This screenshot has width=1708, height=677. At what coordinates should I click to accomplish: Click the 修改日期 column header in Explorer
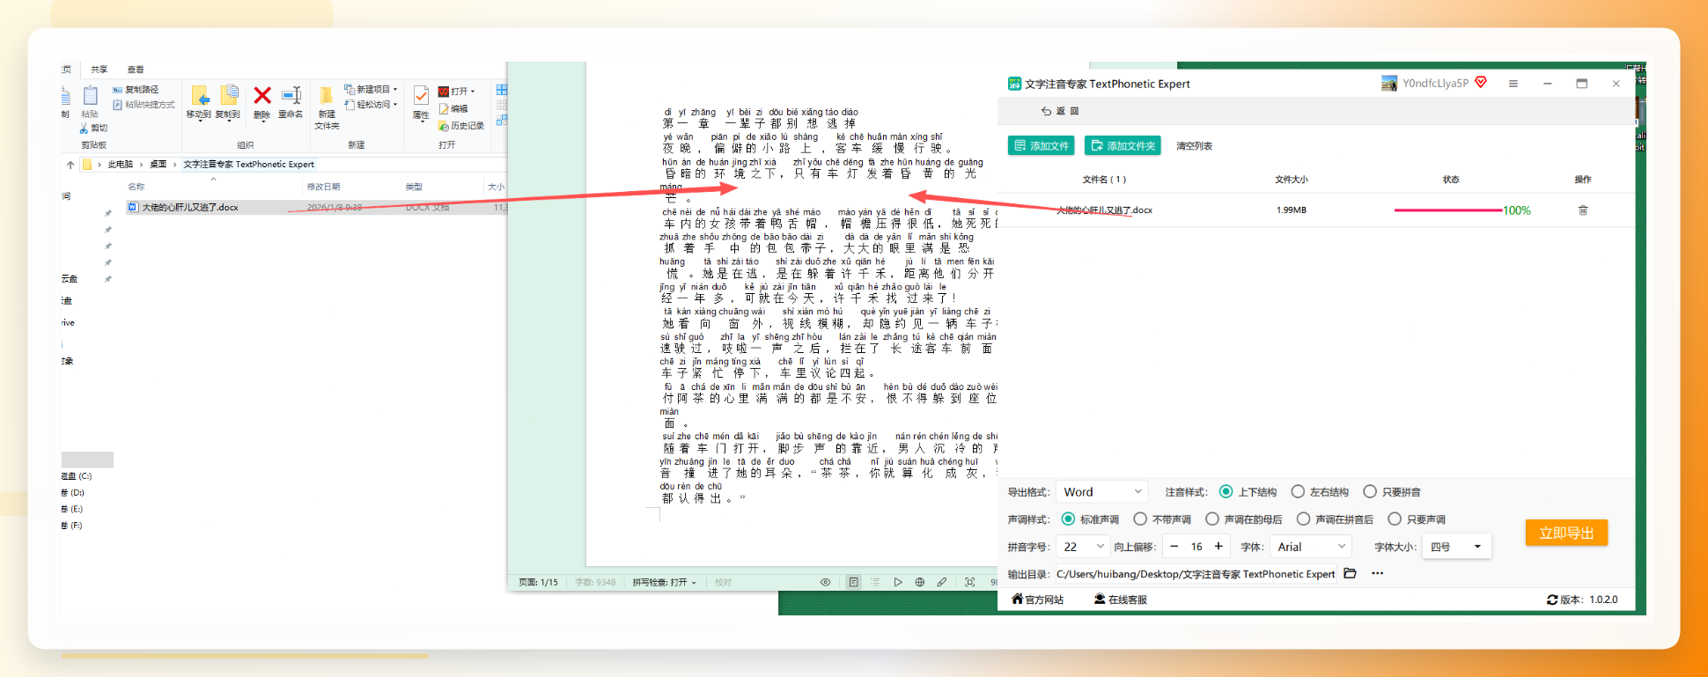click(x=323, y=187)
